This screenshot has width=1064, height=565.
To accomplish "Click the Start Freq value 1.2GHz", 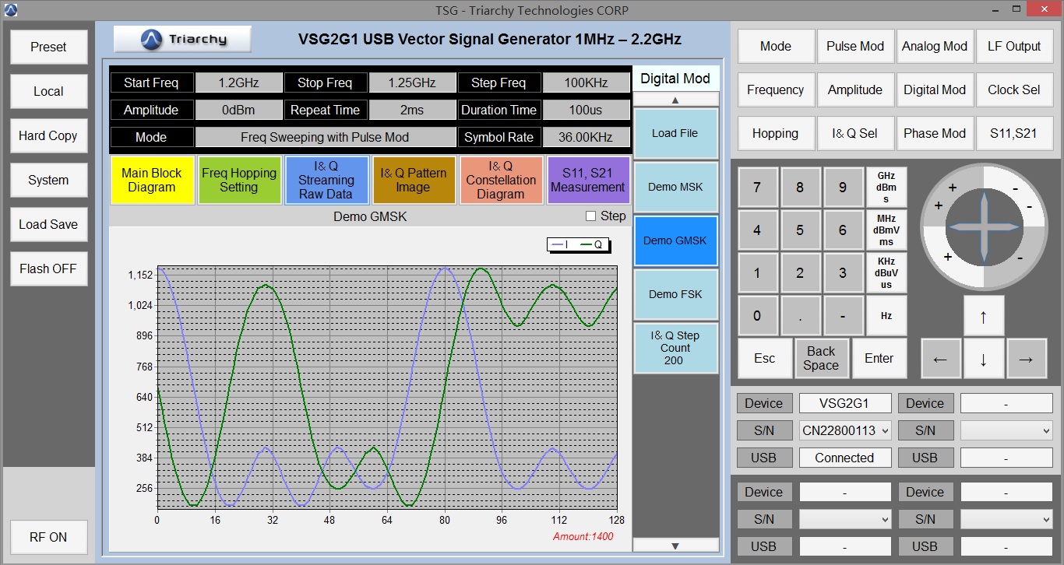I will coord(239,82).
